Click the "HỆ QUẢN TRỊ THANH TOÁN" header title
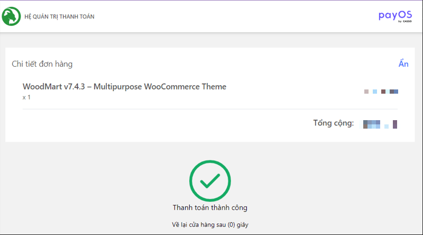Screen dimensions: 423x235 click(x=60, y=16)
